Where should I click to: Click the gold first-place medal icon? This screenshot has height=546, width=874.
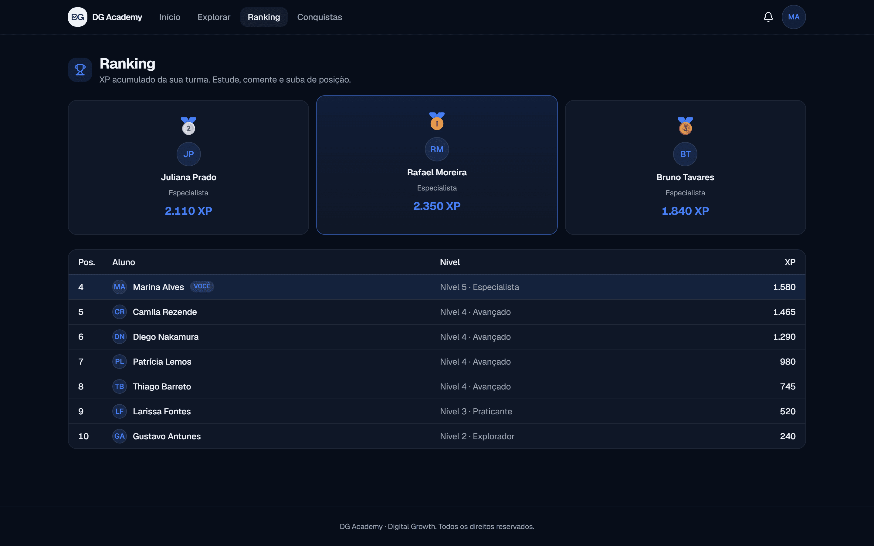coord(437,121)
